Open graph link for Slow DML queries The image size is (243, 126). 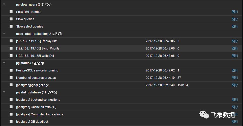point(235,12)
